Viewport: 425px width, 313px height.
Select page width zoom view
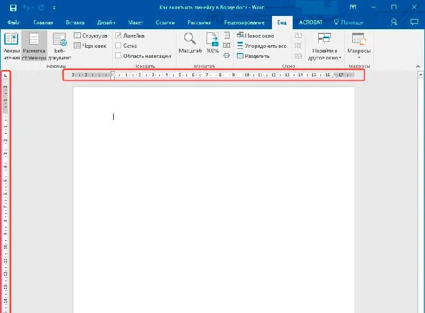pos(227,56)
